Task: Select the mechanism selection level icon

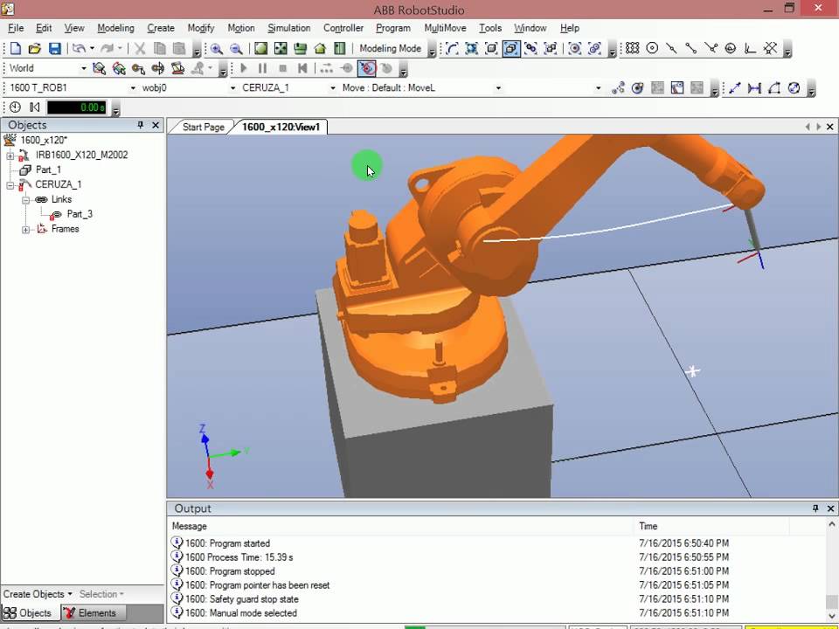Action: pos(530,49)
